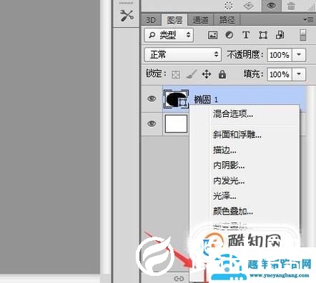316x283 pixels.
Task: Select the 图层 tab
Action: coord(174,20)
